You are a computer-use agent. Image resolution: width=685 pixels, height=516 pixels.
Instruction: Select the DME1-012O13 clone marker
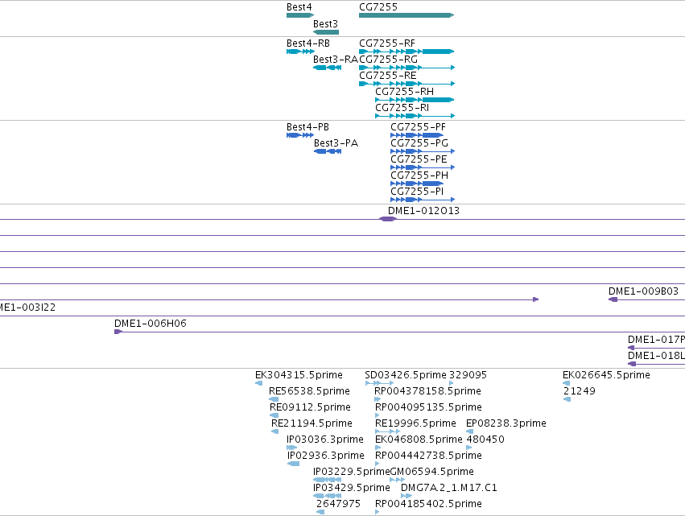[x=387, y=219]
